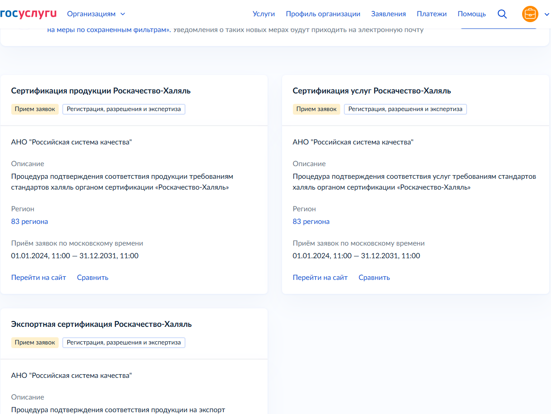Click 'Перейти на сайт' in Сертификация услуг card

[320, 278]
